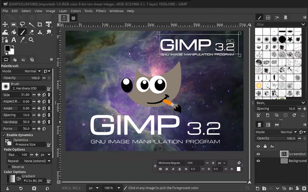Image resolution: width=308 pixels, height=192 pixels.
Task: Click the black foreground color swatch
Action: click(x=7, y=48)
